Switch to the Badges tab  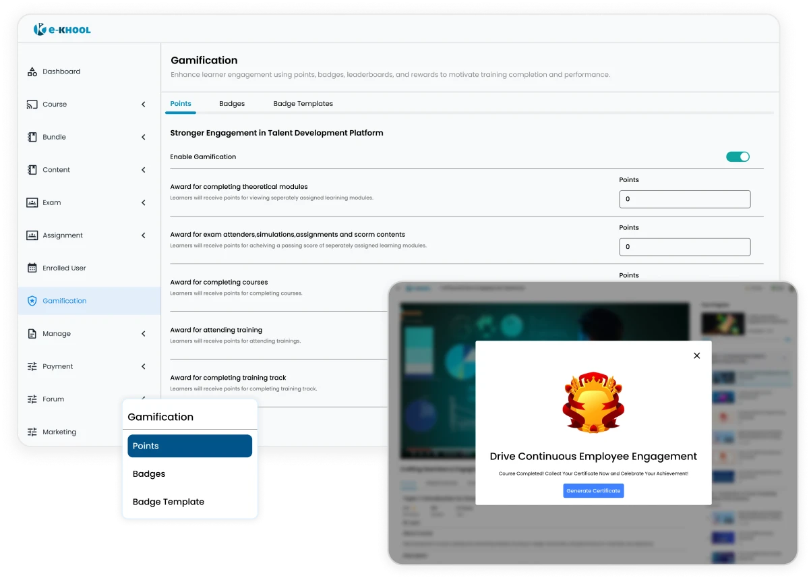pyautogui.click(x=232, y=104)
